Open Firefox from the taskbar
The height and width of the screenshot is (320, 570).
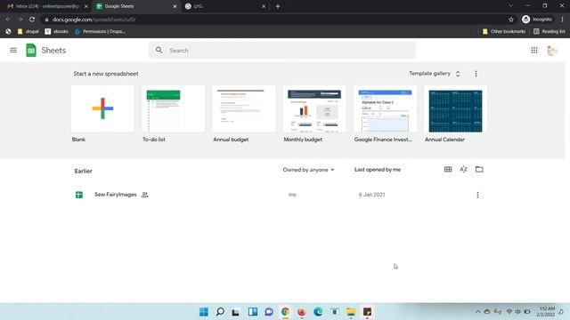[301, 312]
